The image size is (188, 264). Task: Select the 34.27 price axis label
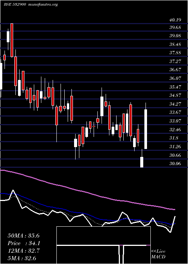click(x=175, y=104)
